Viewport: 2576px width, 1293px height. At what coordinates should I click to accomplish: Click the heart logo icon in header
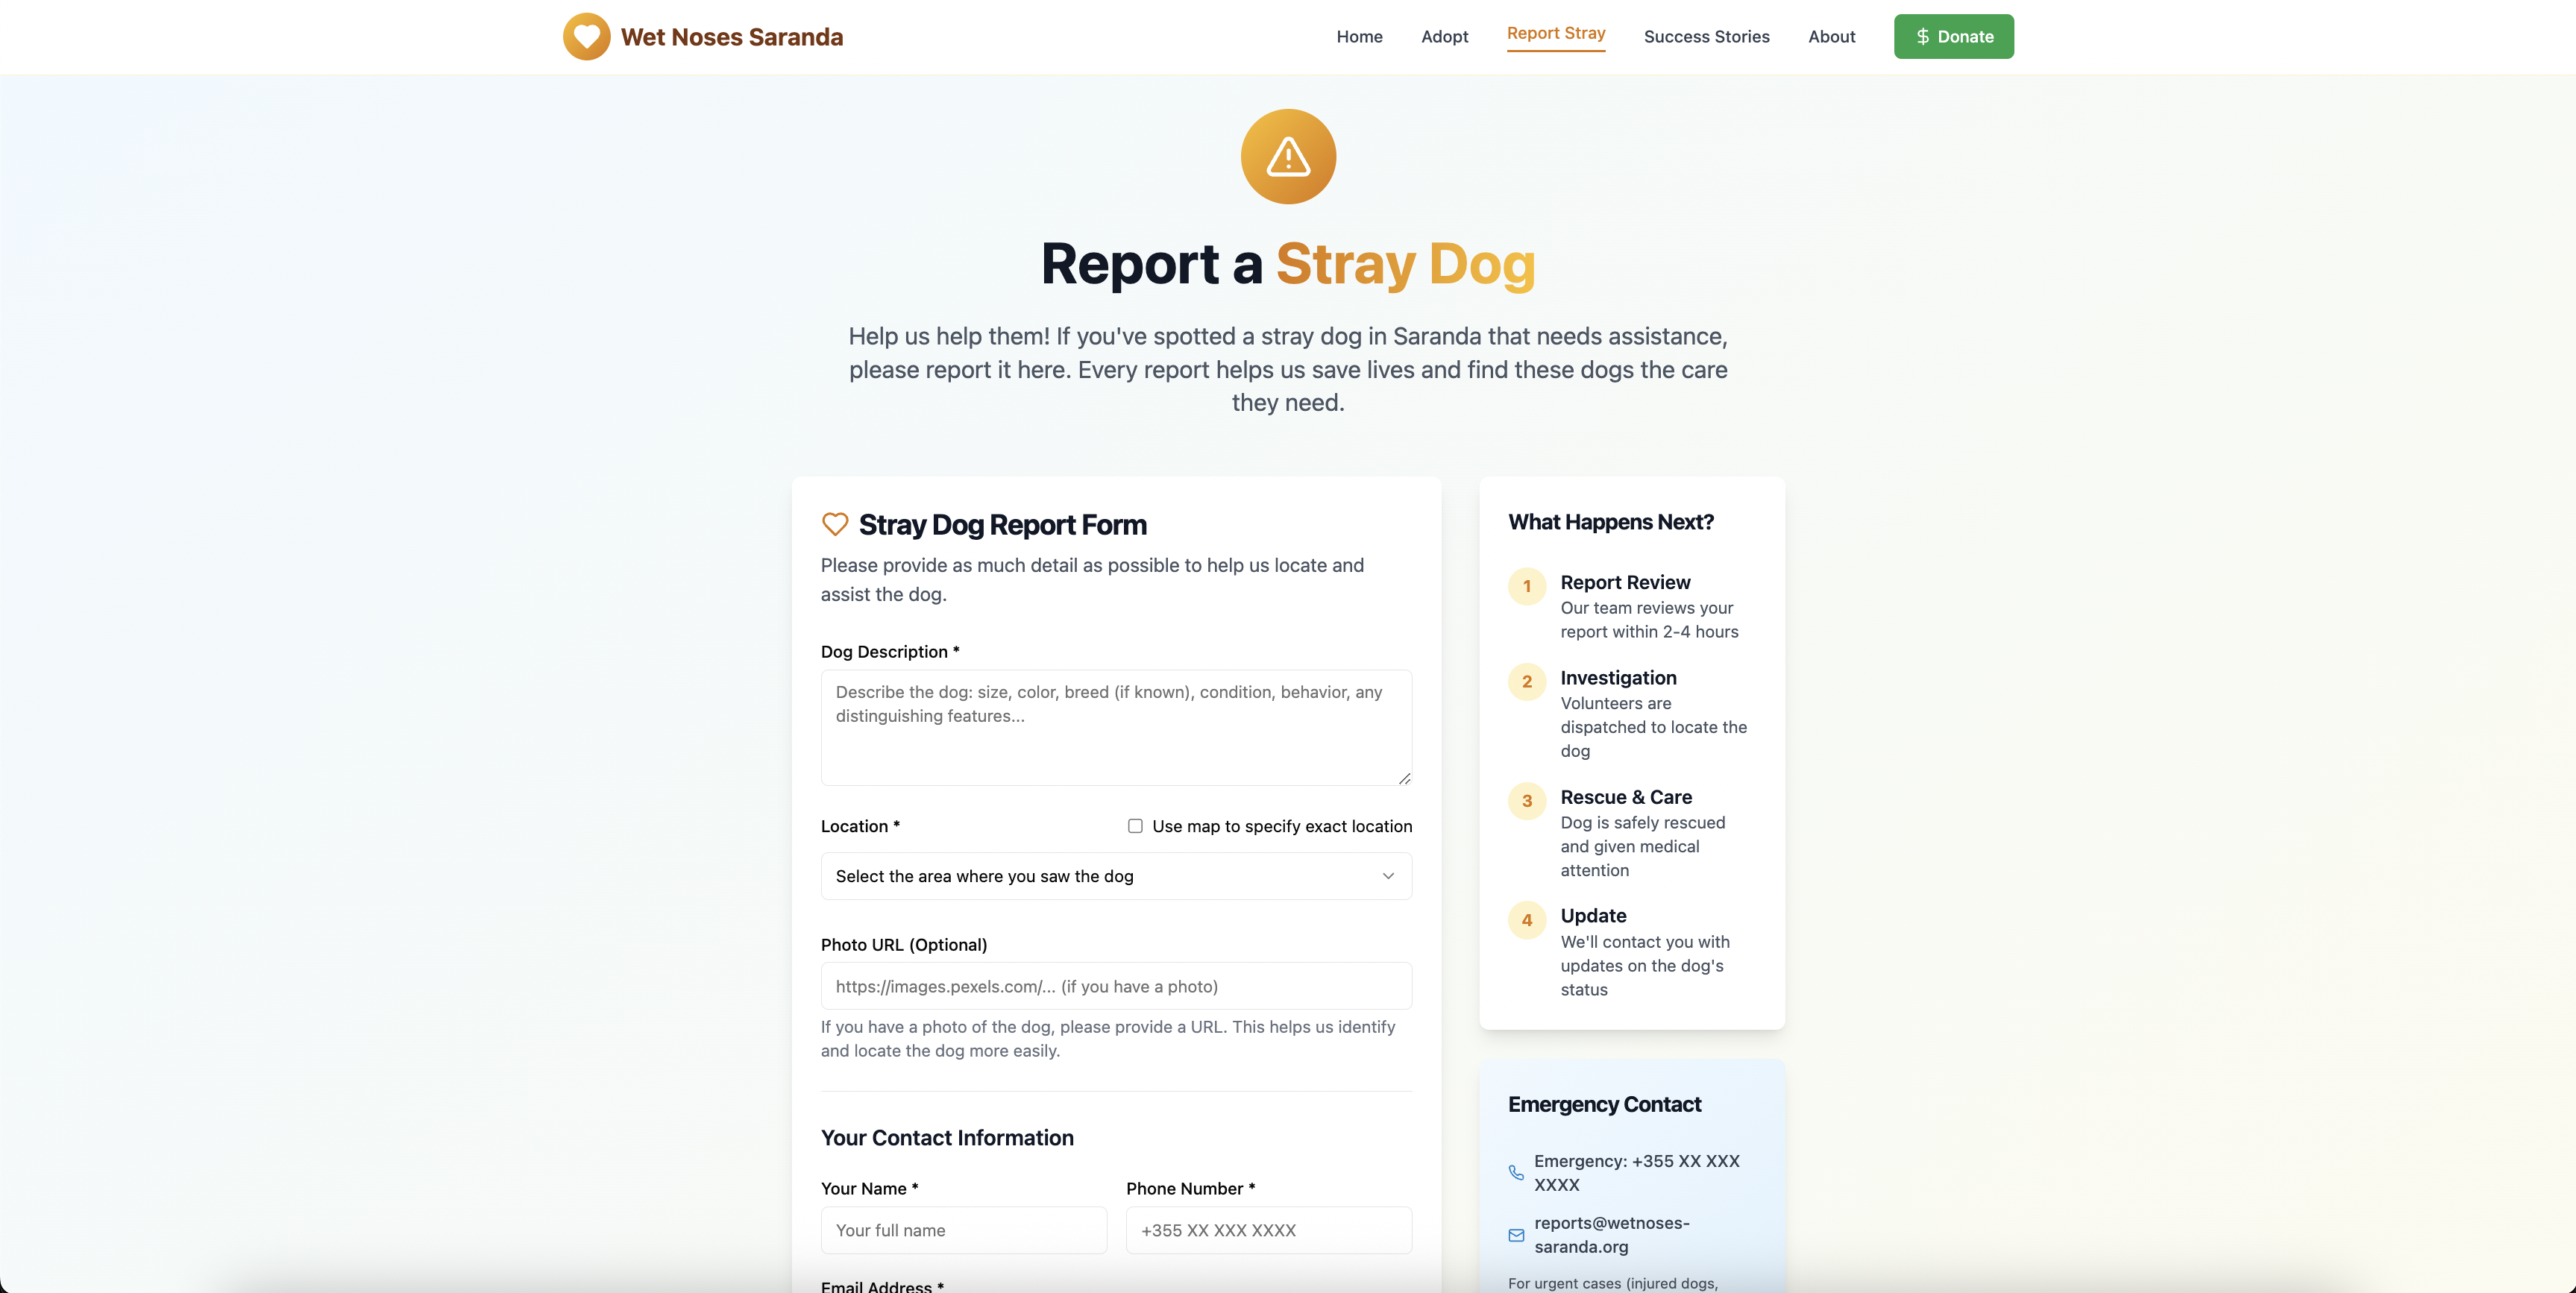tap(586, 37)
